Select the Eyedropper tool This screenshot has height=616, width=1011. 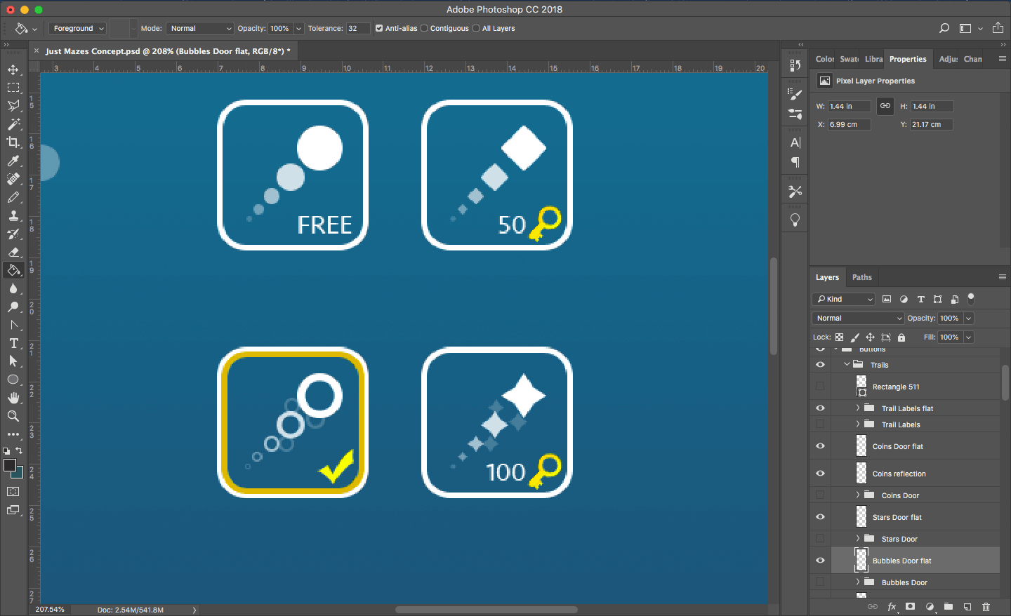13,161
